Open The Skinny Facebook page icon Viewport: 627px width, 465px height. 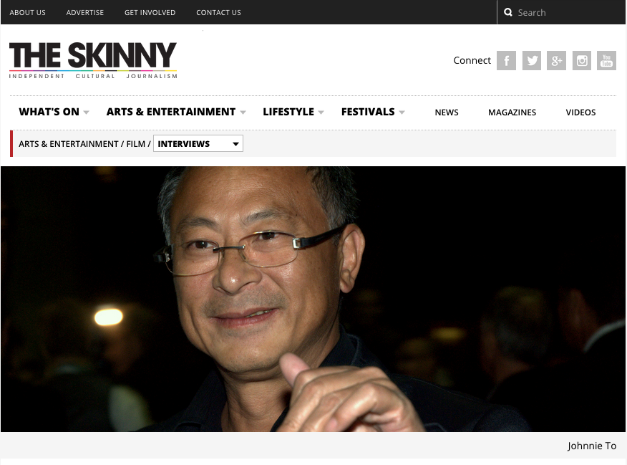tap(506, 60)
